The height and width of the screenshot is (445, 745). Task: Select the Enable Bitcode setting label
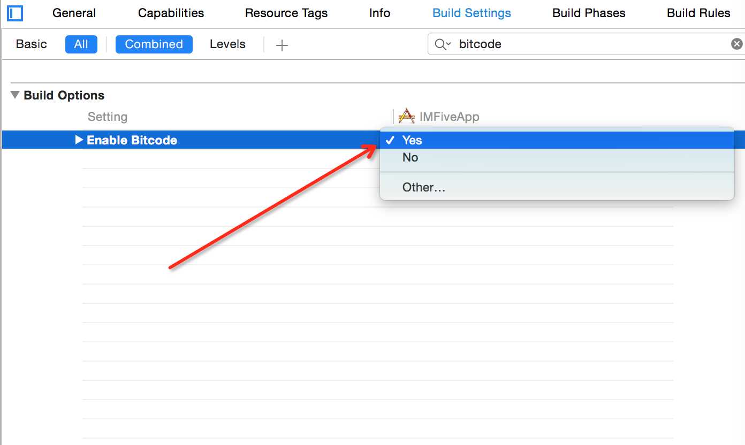[132, 140]
